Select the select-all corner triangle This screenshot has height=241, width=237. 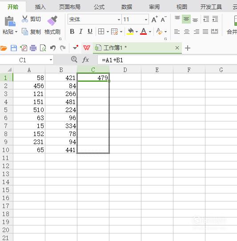coord(9,70)
